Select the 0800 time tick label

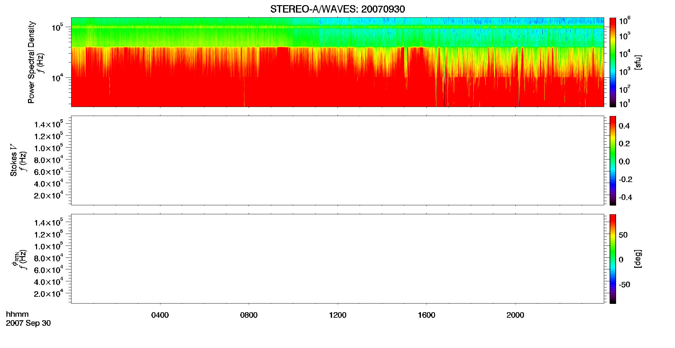[249, 315]
